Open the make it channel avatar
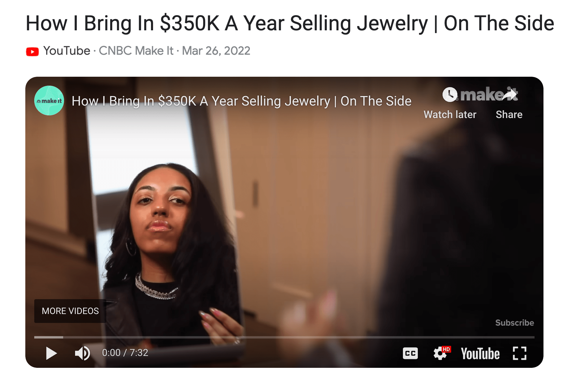The width and height of the screenshot is (567, 383). [49, 101]
